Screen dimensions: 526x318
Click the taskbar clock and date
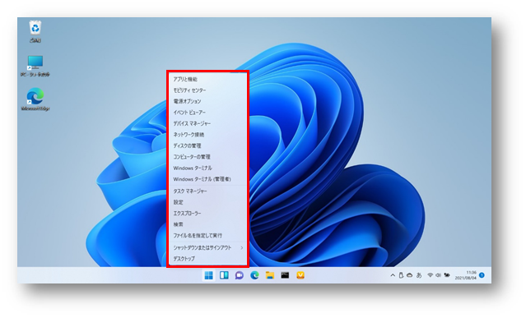466,275
